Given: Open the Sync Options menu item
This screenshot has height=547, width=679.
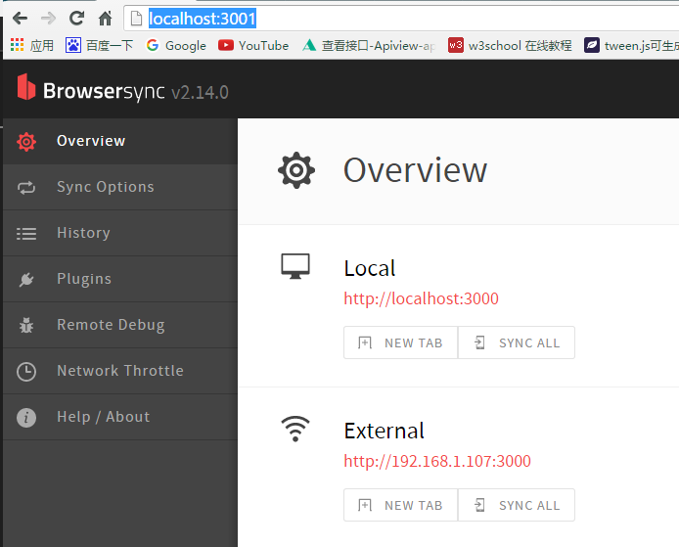Looking at the screenshot, I should (105, 187).
